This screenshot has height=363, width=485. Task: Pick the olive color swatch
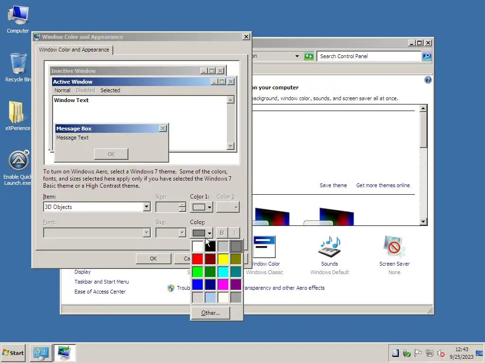click(236, 259)
